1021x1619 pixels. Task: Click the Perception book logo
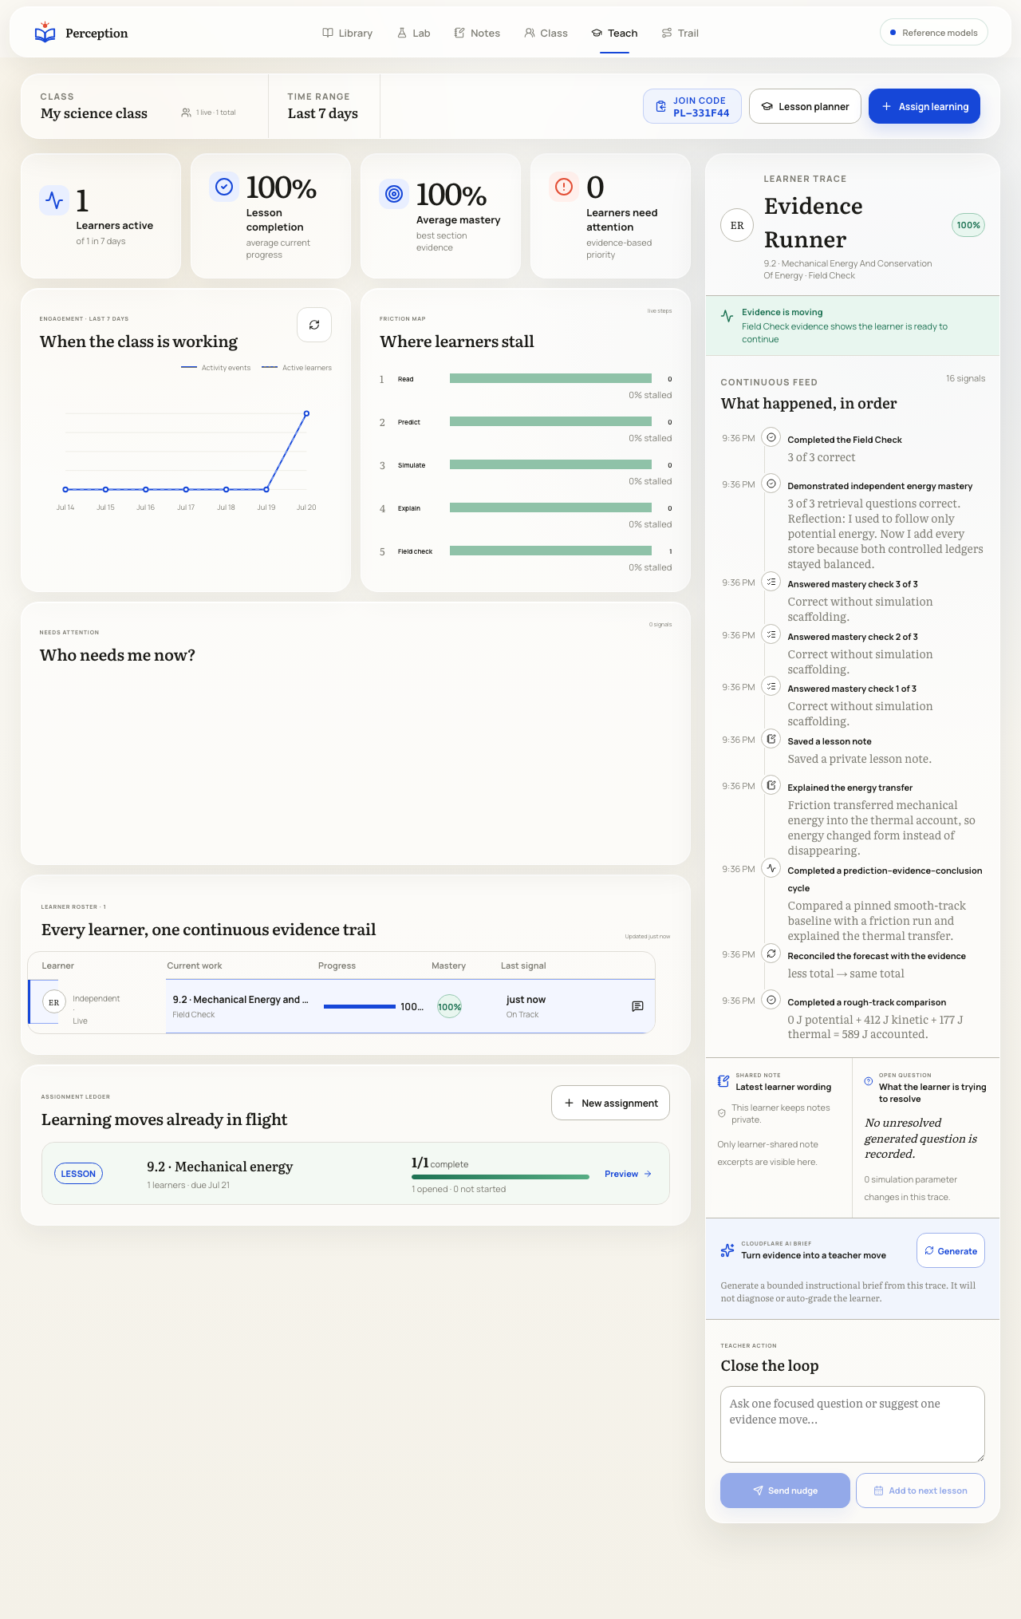[45, 32]
